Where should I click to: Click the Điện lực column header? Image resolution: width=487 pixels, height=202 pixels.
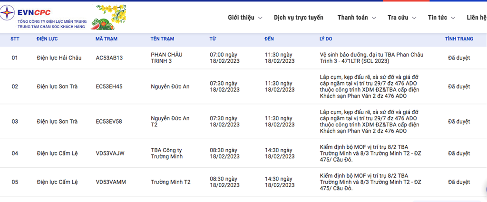47,39
